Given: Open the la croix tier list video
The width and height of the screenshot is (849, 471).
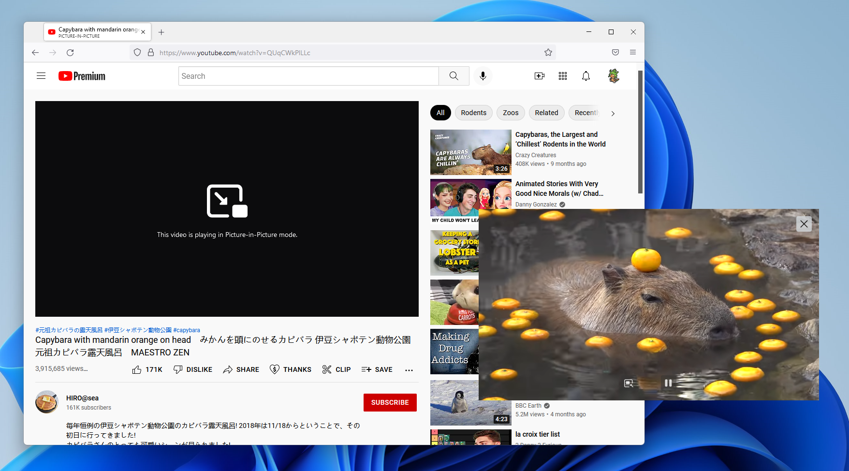Looking at the screenshot, I should 538,434.
